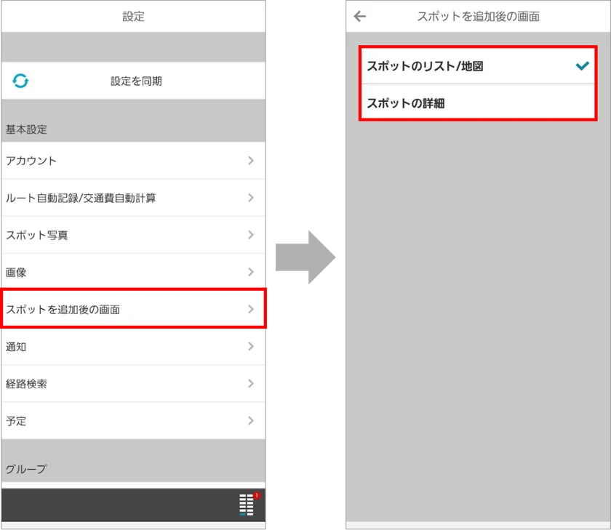The width and height of the screenshot is (611, 530).
Task: Tap the sync icon beside 設定を同期
Action: [x=20, y=81]
